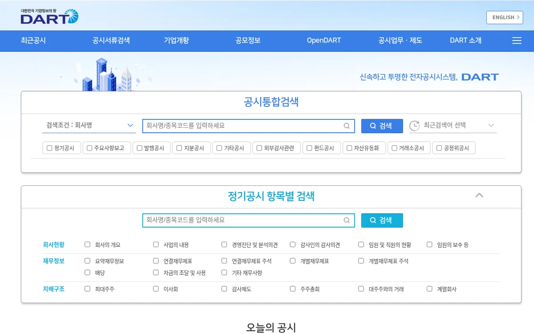Click the 오늘의 공시 heading
Image resolution: width=534 pixels, height=334 pixels.
(x=271, y=327)
